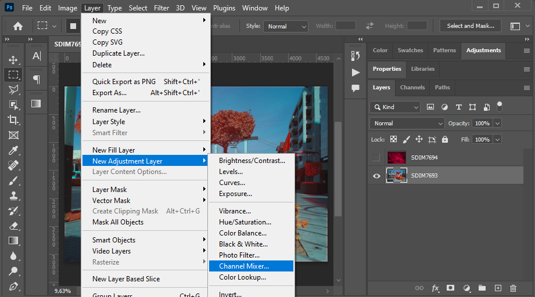Click the Select and Mask button
The height and width of the screenshot is (297, 535).
pyautogui.click(x=470, y=26)
